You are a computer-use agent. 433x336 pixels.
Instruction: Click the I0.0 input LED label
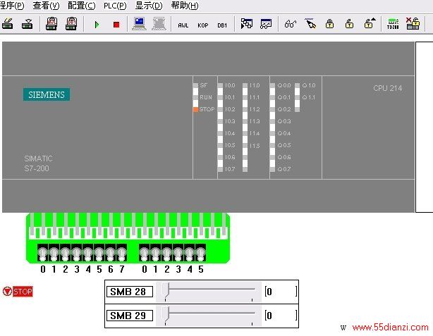(230, 85)
